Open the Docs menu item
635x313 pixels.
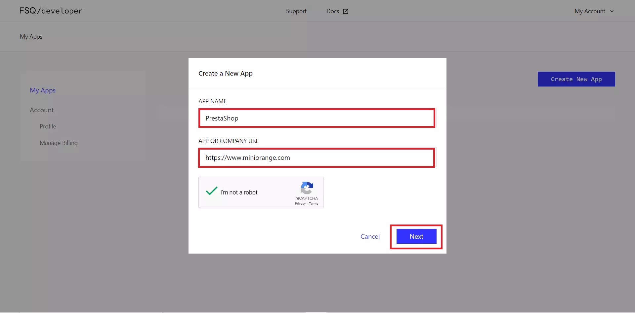click(x=333, y=11)
